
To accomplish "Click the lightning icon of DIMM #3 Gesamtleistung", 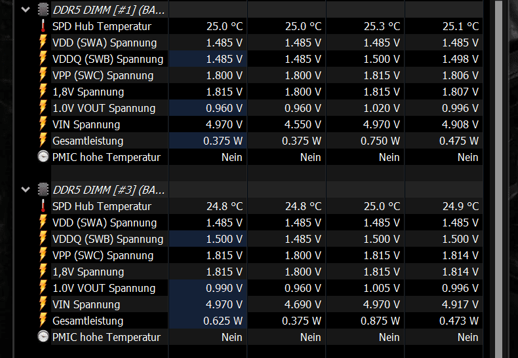I will coord(43,321).
